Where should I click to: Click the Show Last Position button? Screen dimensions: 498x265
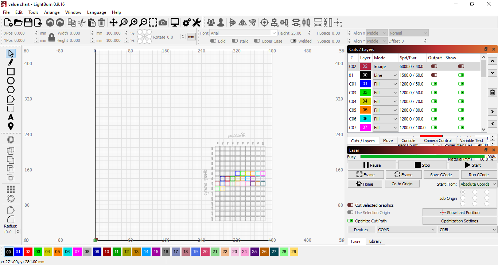460,213
